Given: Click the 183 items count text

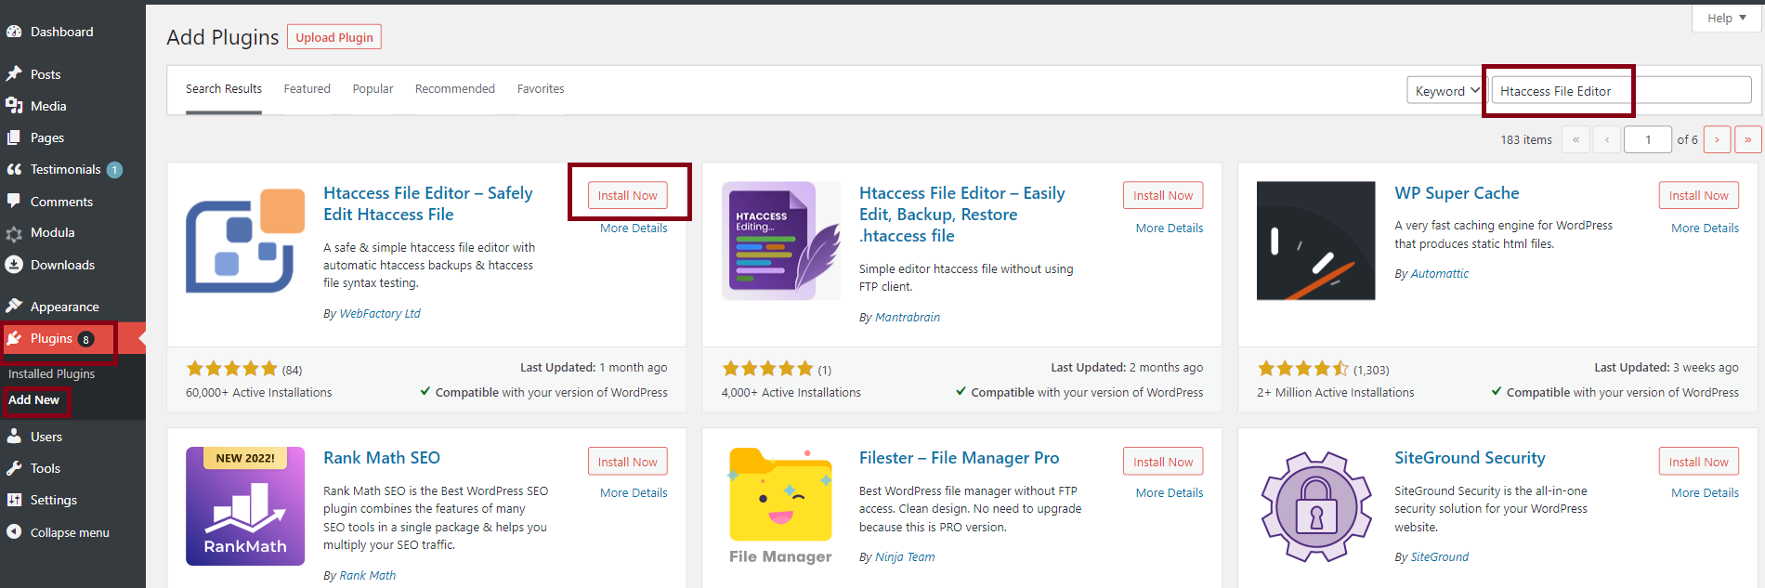Looking at the screenshot, I should click(1526, 140).
